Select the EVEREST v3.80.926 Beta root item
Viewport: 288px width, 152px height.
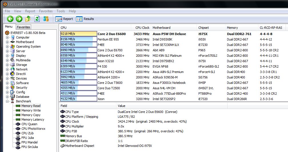[x=25, y=33]
